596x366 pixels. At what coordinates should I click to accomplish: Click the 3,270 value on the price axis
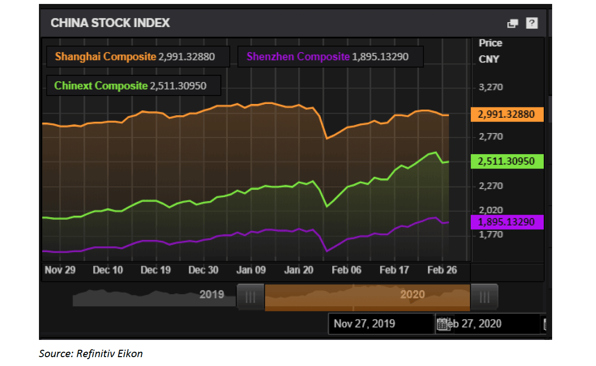(491, 88)
